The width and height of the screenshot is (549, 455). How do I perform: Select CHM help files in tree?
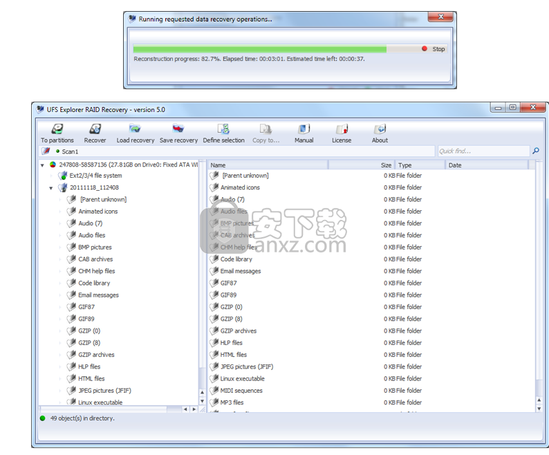[97, 271]
